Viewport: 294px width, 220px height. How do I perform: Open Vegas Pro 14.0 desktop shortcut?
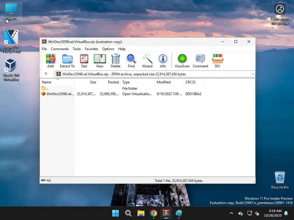(11, 41)
